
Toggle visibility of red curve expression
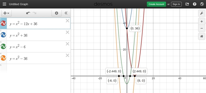3,23
